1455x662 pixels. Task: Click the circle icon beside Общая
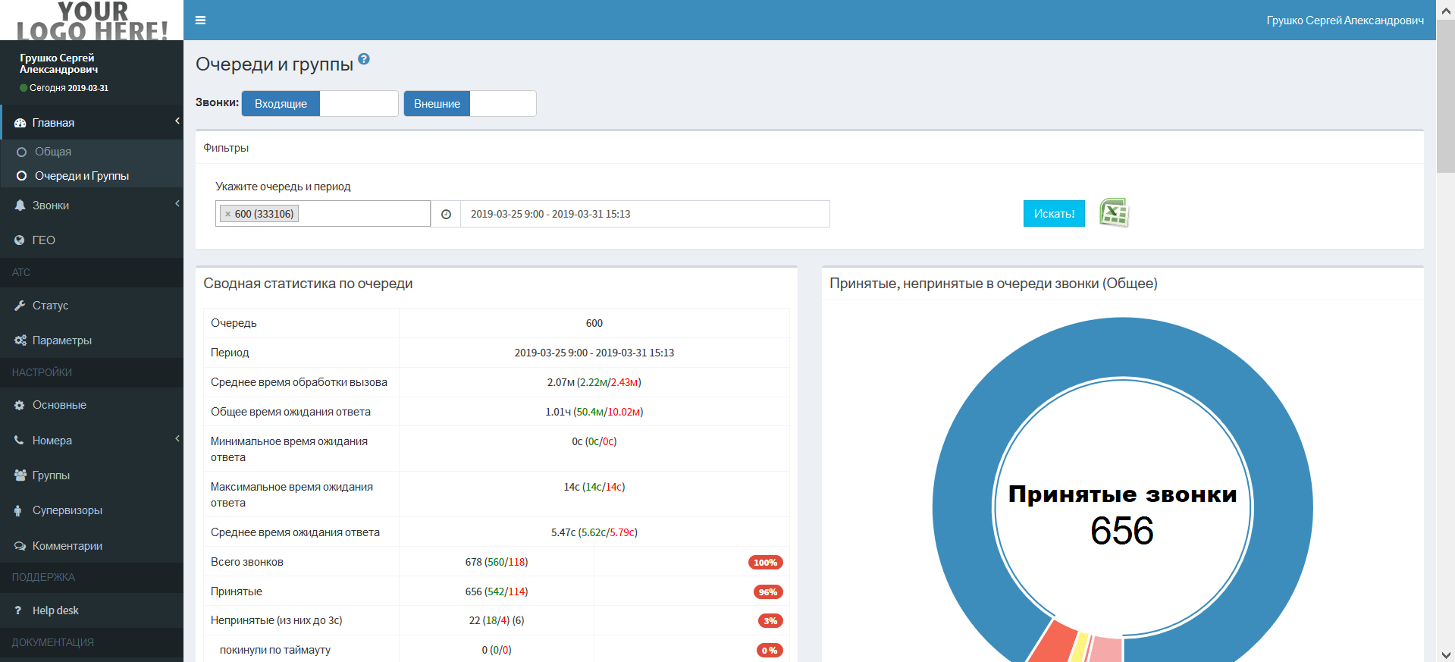pyautogui.click(x=21, y=152)
